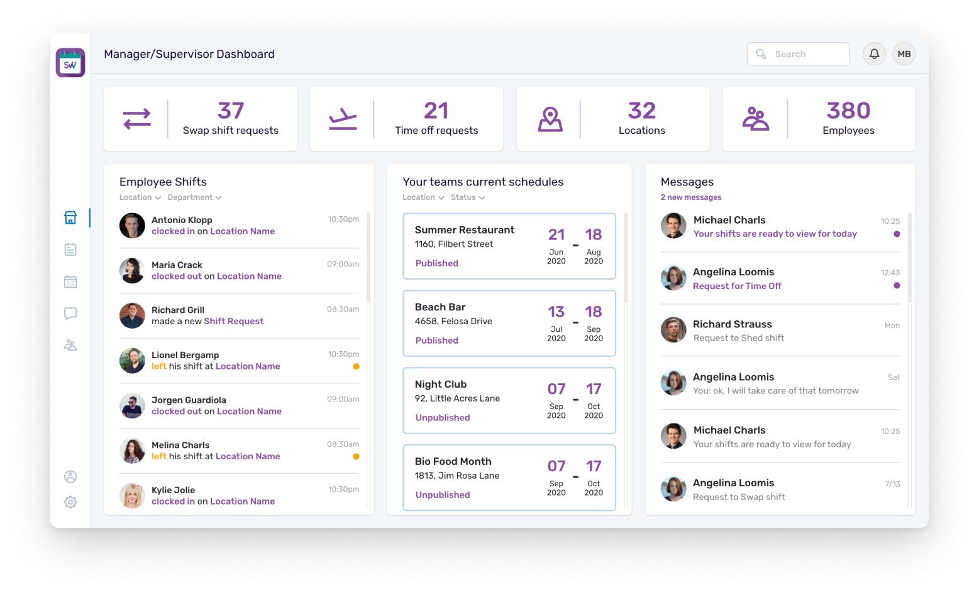Expand the Department filter dropdown
The width and height of the screenshot is (979, 595).
pos(194,197)
